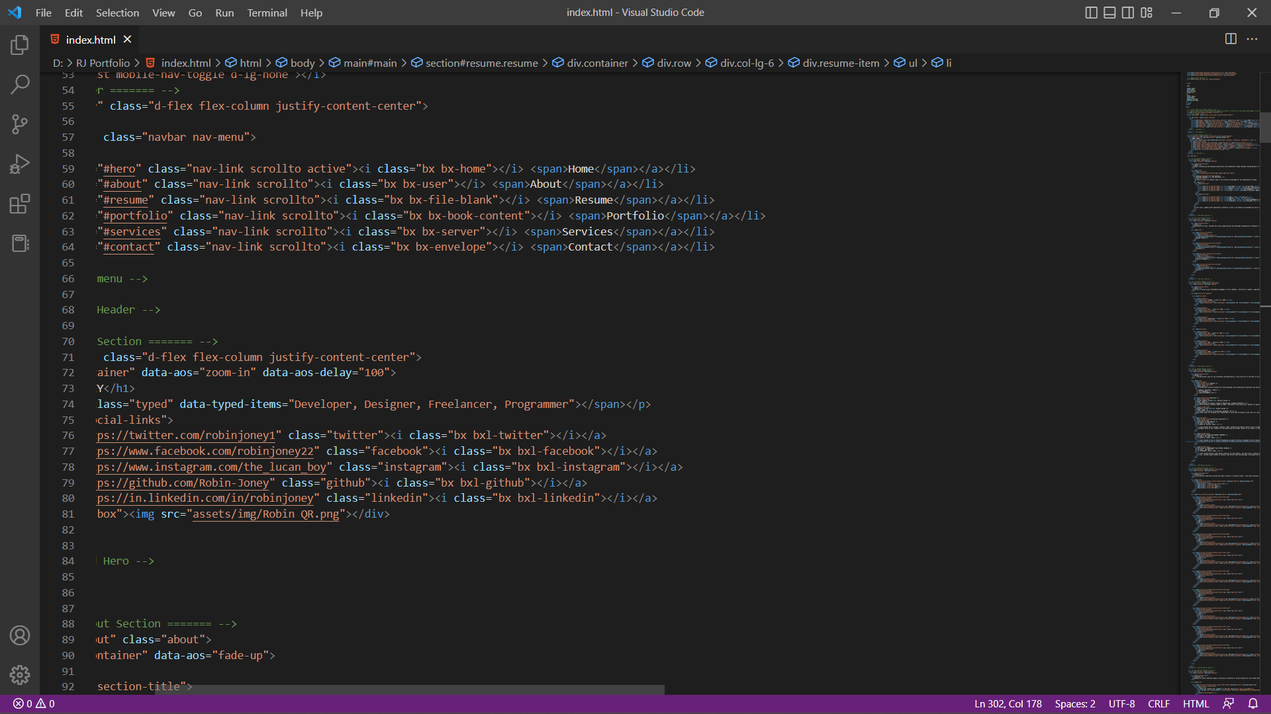Viewport: 1271px width, 714px height.
Task: Expand the div.resume-item breadcrumb
Action: (x=841, y=63)
